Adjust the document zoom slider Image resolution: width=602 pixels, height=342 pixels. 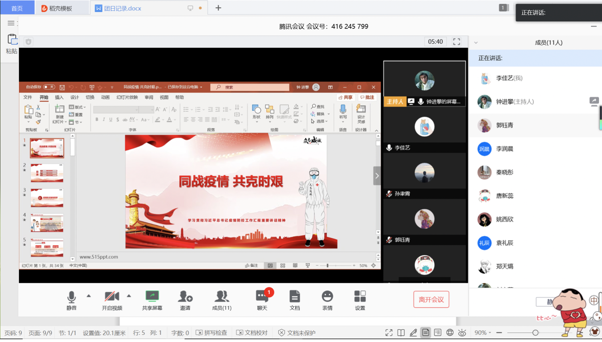click(x=535, y=333)
